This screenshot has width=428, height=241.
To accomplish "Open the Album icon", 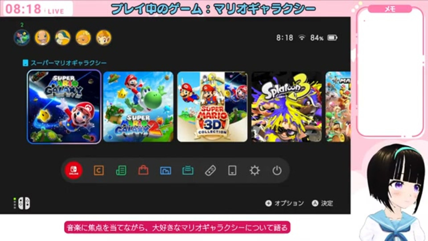I will point(165,170).
